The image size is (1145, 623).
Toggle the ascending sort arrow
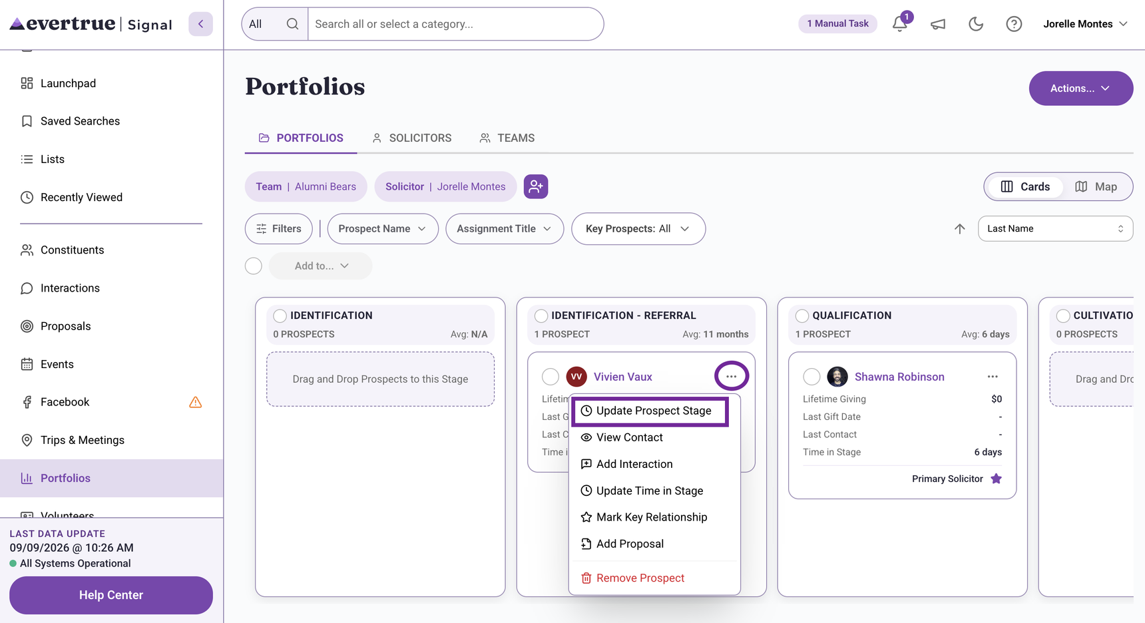pyautogui.click(x=959, y=229)
